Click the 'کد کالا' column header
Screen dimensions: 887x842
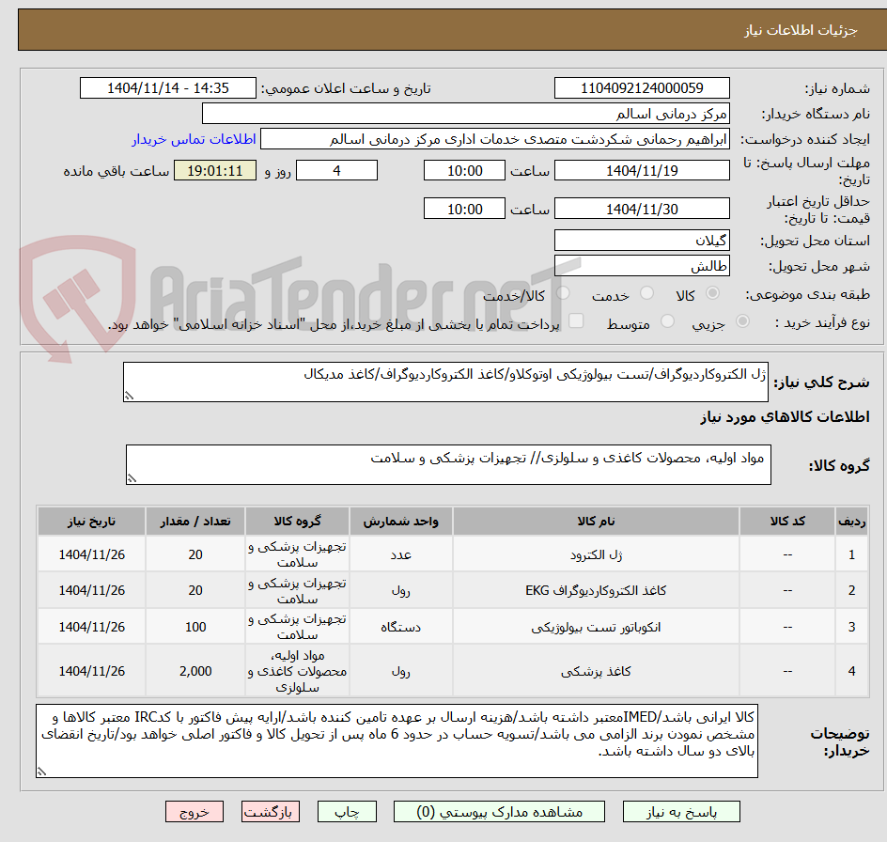pyautogui.click(x=787, y=522)
